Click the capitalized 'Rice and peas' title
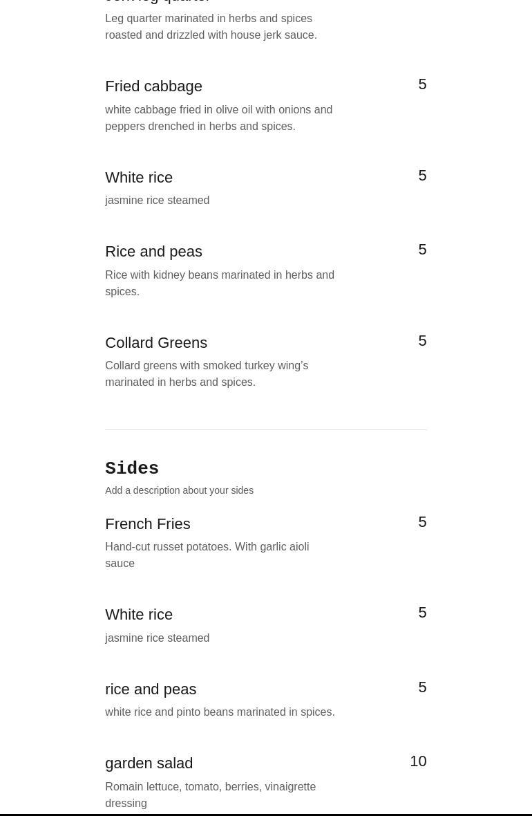532x816 pixels. click(x=153, y=252)
